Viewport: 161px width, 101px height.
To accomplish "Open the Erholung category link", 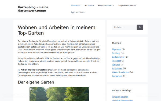I will point(116,53).
